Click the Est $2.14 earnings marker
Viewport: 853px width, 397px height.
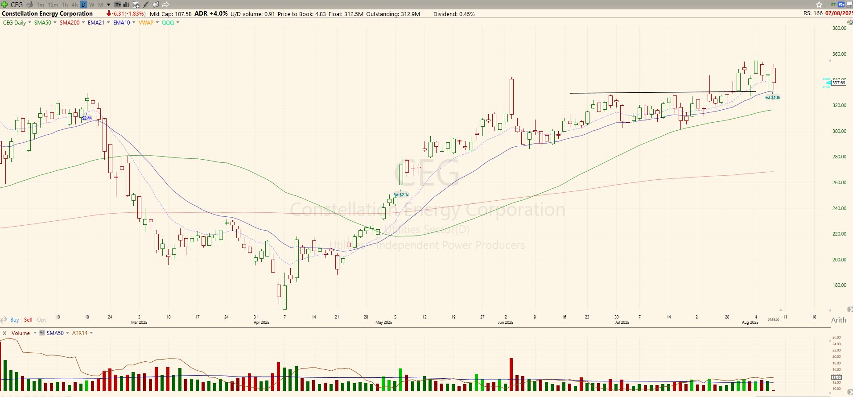(401, 195)
